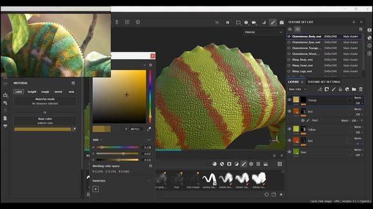373x209 pixels.
Task: Filter assets by materials sphere icon
Action: click(214, 164)
